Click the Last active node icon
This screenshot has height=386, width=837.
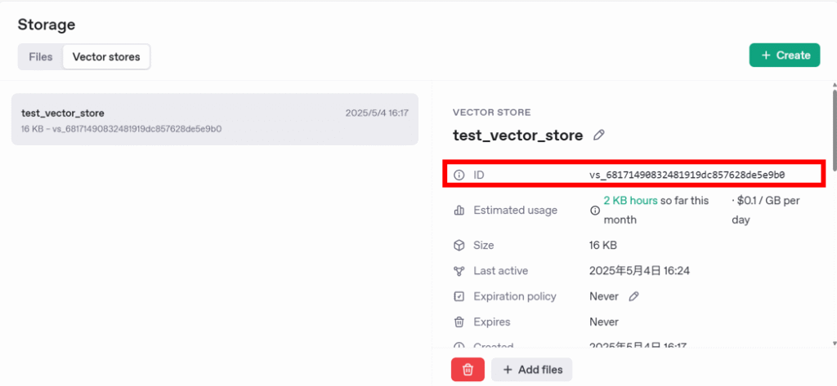click(459, 271)
